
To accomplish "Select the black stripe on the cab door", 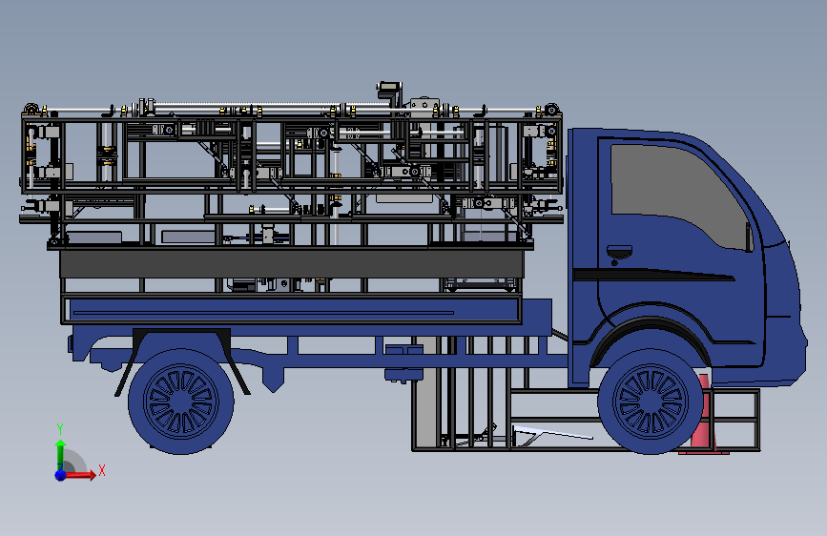I will (653, 275).
